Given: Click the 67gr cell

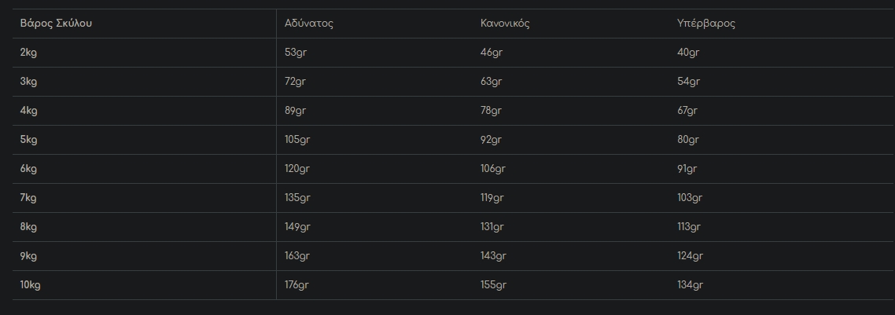Looking at the screenshot, I should [688, 111].
